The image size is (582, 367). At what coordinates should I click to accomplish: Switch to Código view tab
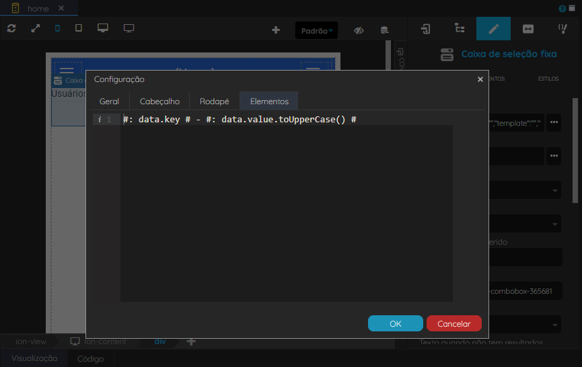coord(90,358)
